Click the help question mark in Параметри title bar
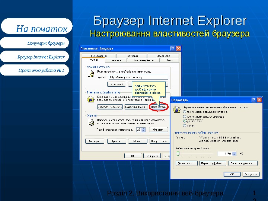The height and width of the screenshot is (201, 268). 254,100
